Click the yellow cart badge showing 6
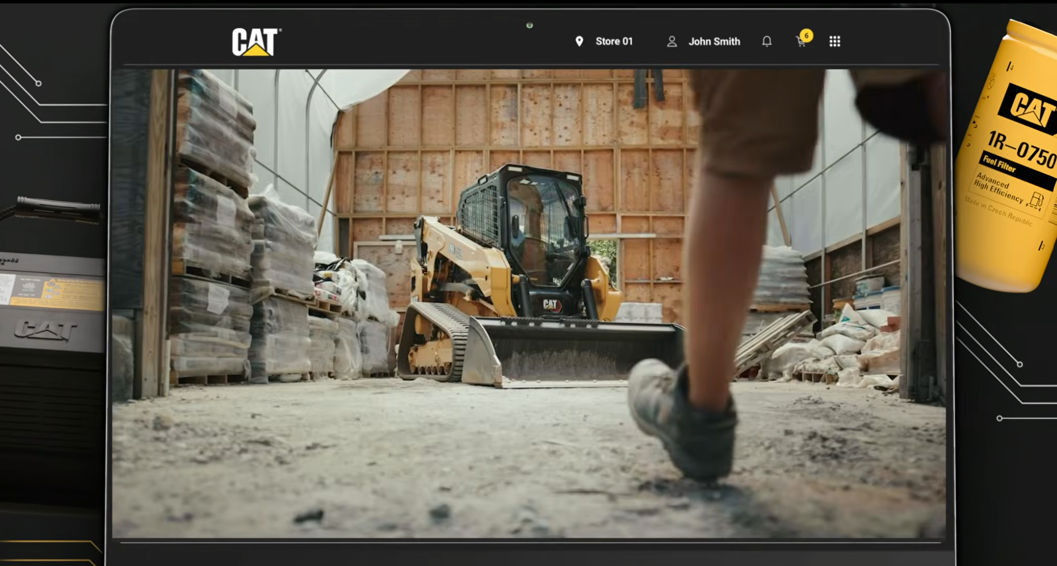Screen dimensions: 1057x566 pyautogui.click(x=806, y=36)
